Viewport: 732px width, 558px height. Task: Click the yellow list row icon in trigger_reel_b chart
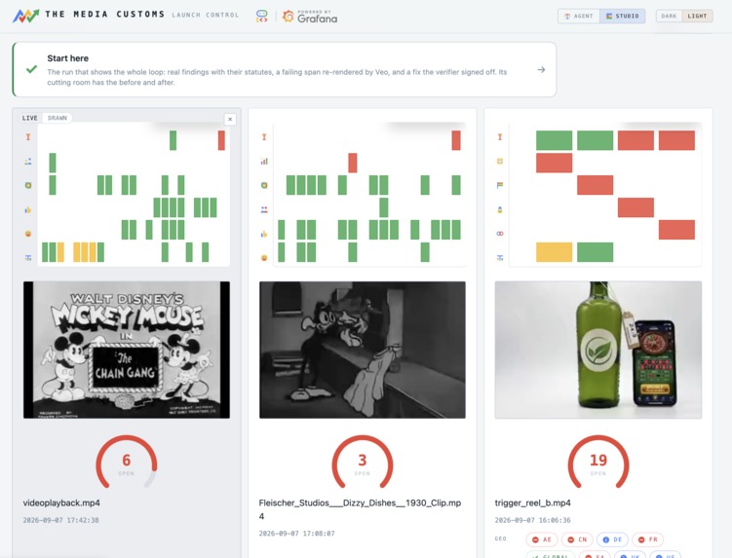click(500, 161)
